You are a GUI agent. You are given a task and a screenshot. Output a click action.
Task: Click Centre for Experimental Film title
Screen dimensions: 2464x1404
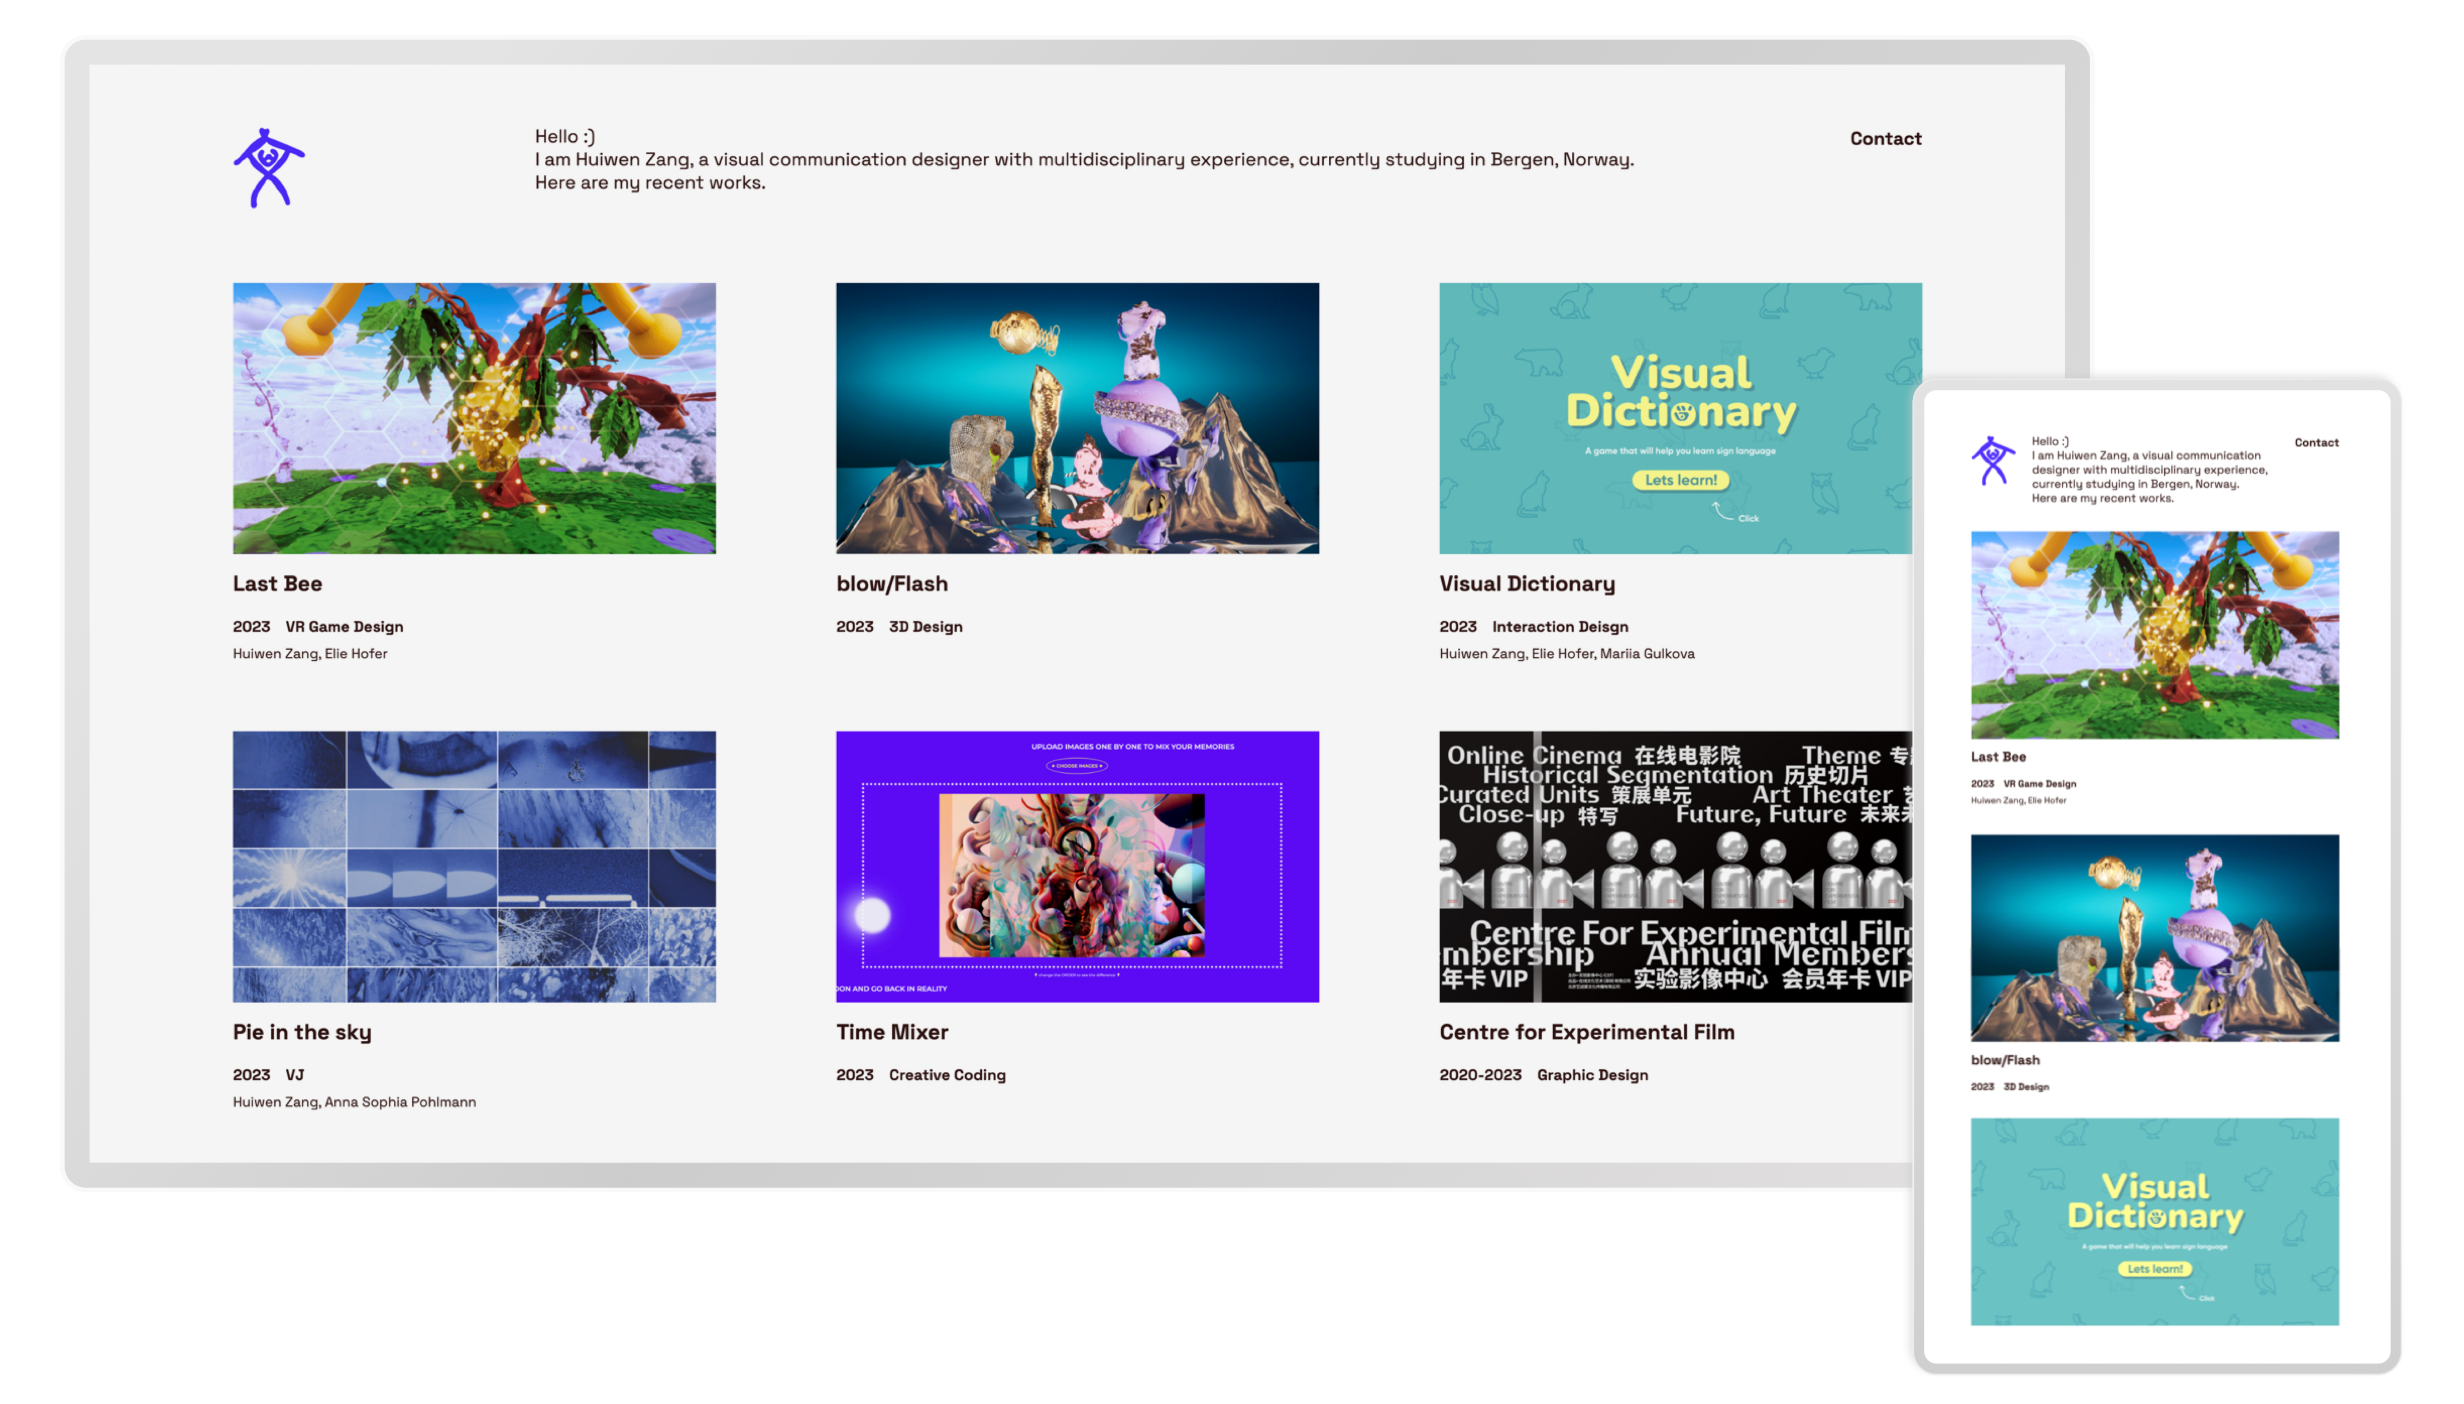1586,1032
